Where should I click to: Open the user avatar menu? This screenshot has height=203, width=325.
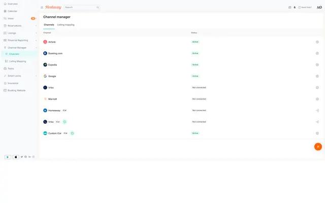click(x=319, y=7)
